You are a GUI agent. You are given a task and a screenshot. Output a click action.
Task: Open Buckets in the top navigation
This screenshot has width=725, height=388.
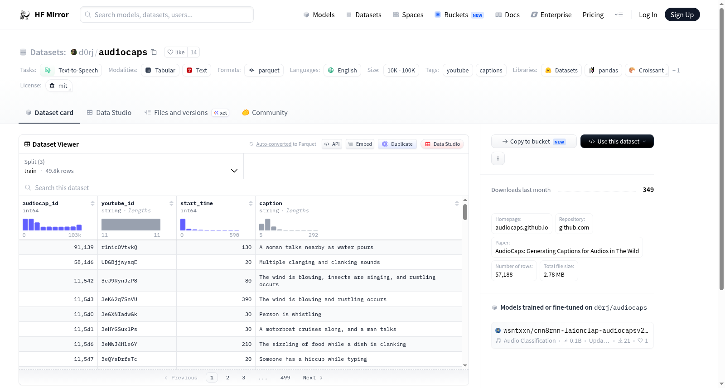[x=459, y=14]
